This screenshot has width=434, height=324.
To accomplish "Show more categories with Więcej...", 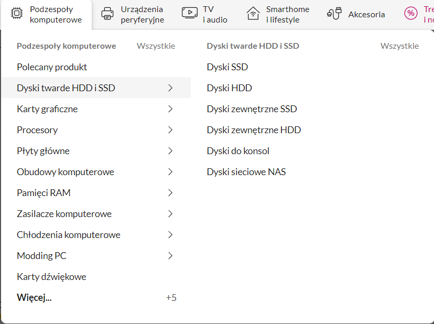I will point(34,298).
